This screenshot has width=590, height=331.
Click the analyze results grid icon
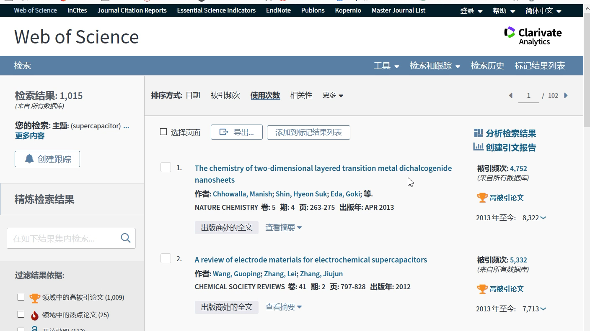(478, 133)
